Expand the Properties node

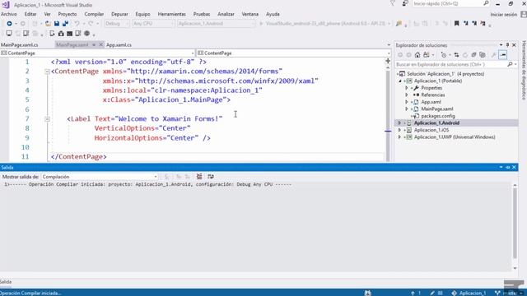[406, 88]
